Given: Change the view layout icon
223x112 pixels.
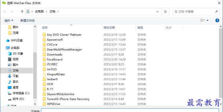Looking at the screenshot, I should 203,20.
